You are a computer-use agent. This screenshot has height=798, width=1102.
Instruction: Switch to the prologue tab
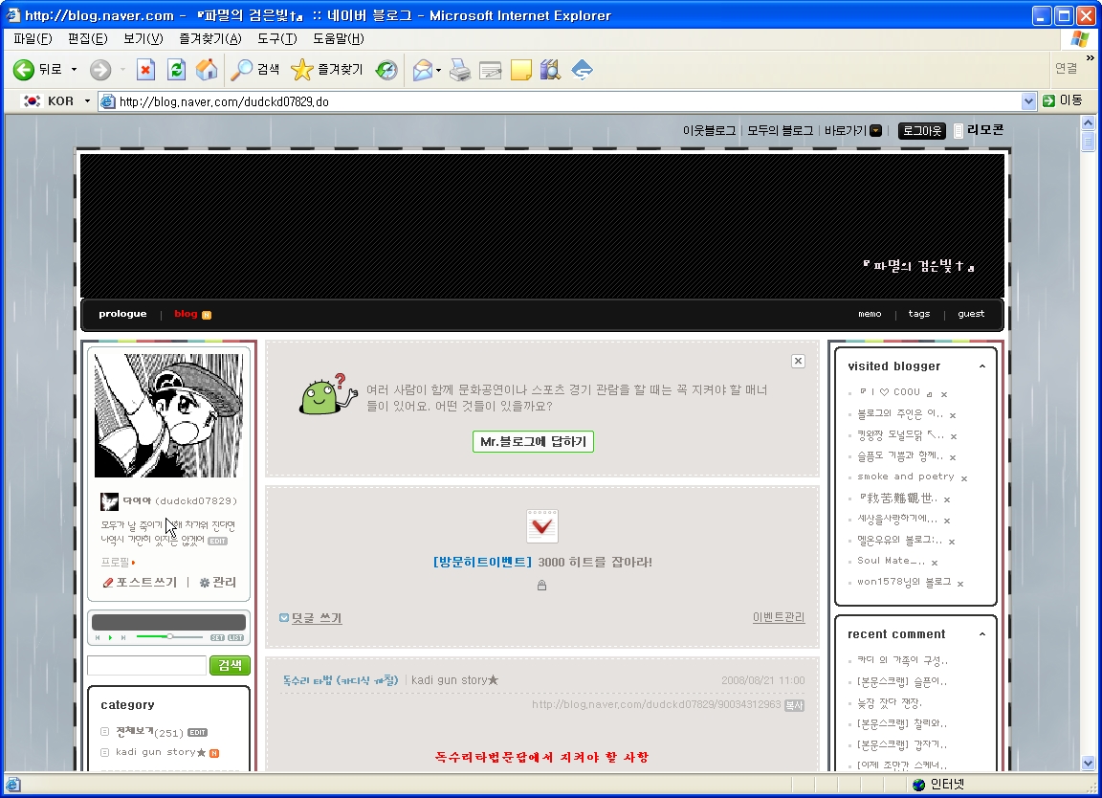click(x=122, y=314)
